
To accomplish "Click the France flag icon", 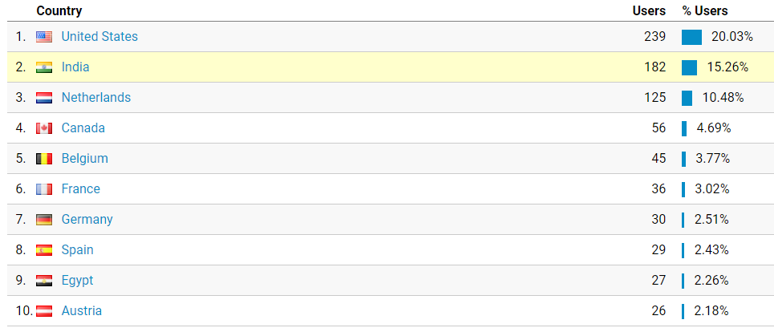I will [x=44, y=189].
